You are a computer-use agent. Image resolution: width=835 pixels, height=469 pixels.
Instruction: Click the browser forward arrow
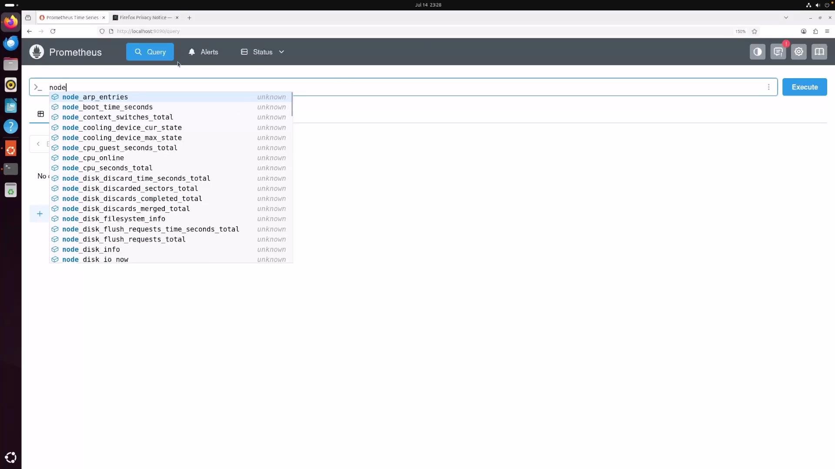41,31
